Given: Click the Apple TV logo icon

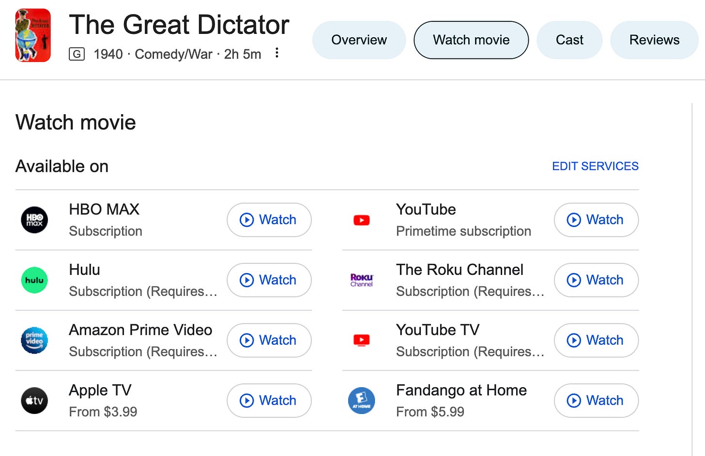Looking at the screenshot, I should (x=34, y=401).
